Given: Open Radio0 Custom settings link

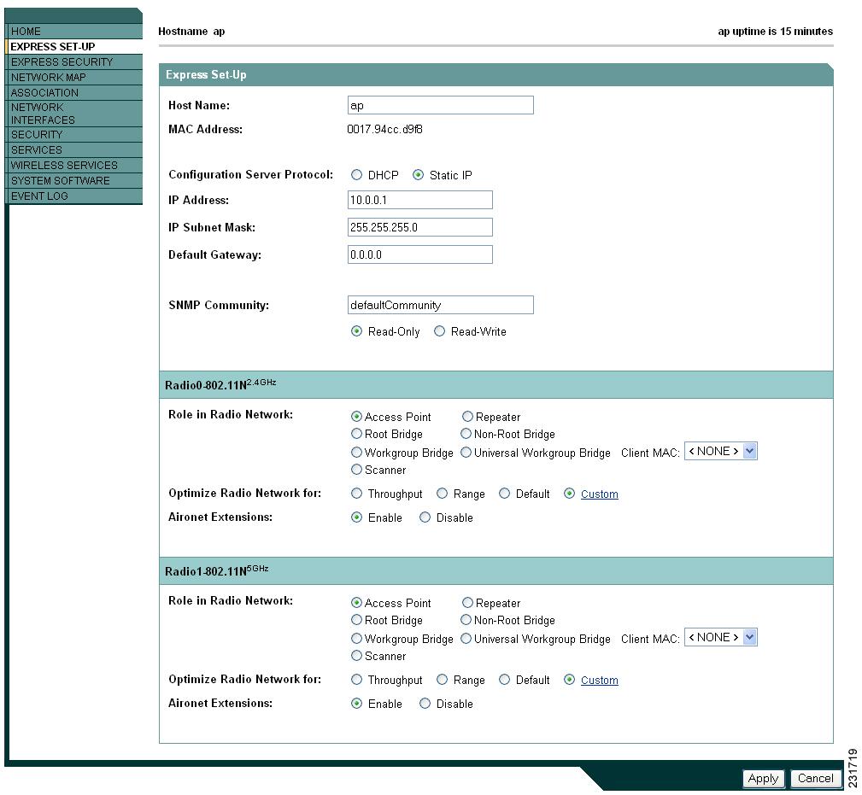Looking at the screenshot, I should pyautogui.click(x=599, y=494).
